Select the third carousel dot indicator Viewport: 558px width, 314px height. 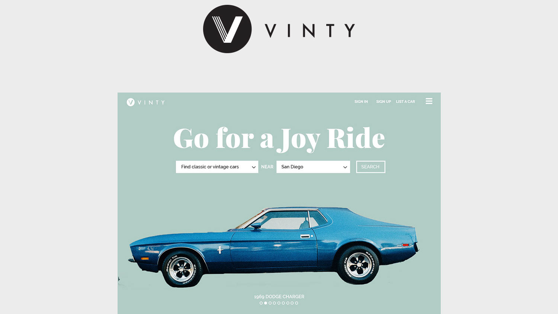point(270,303)
